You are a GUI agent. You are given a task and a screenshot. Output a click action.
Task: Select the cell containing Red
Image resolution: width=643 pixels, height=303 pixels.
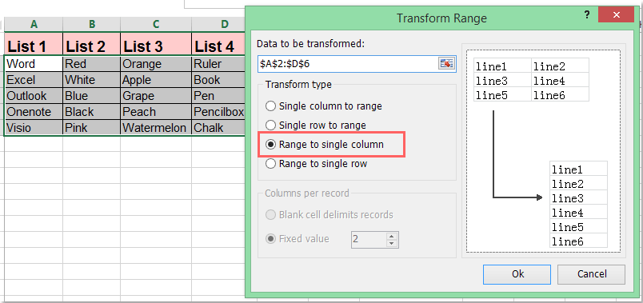click(91, 63)
